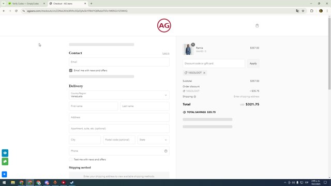Show hidden system tray icons

click(x=285, y=182)
